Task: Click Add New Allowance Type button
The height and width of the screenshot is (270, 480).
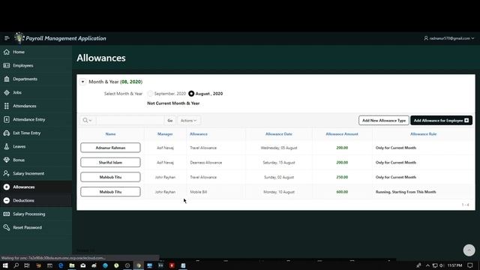Action: 384,120
